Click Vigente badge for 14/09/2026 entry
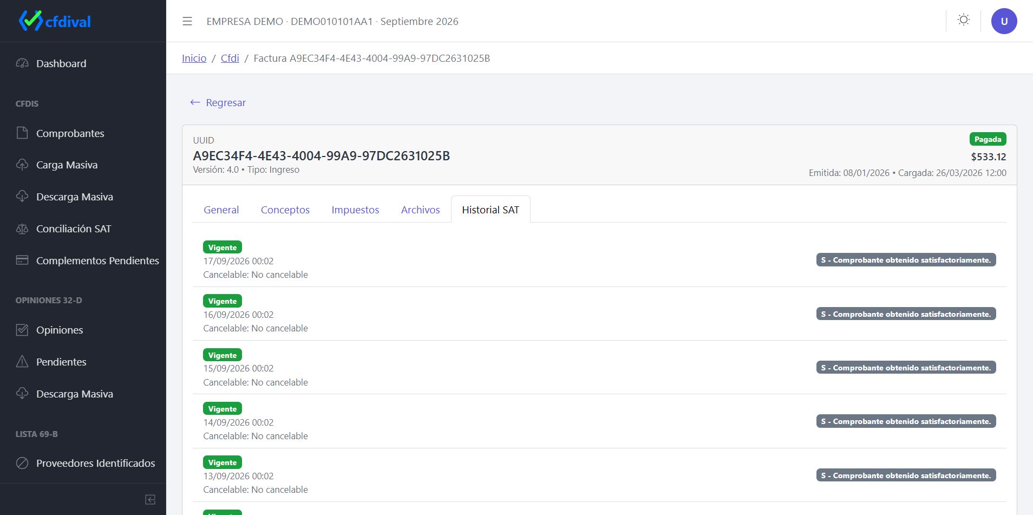 point(223,409)
